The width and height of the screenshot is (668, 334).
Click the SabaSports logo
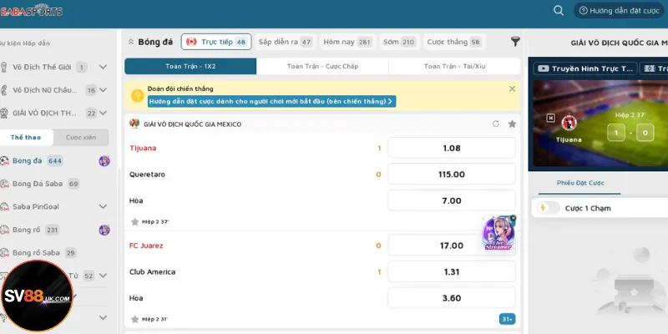pos(32,11)
